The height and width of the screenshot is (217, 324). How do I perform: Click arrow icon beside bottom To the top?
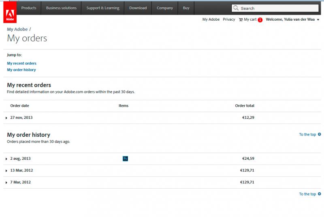320,194
